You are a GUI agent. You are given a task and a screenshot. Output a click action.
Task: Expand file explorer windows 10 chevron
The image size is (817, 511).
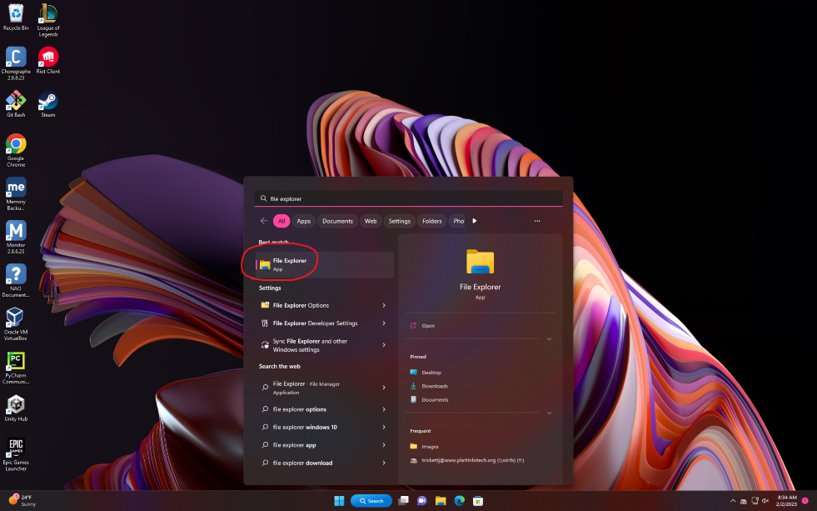pyautogui.click(x=384, y=427)
